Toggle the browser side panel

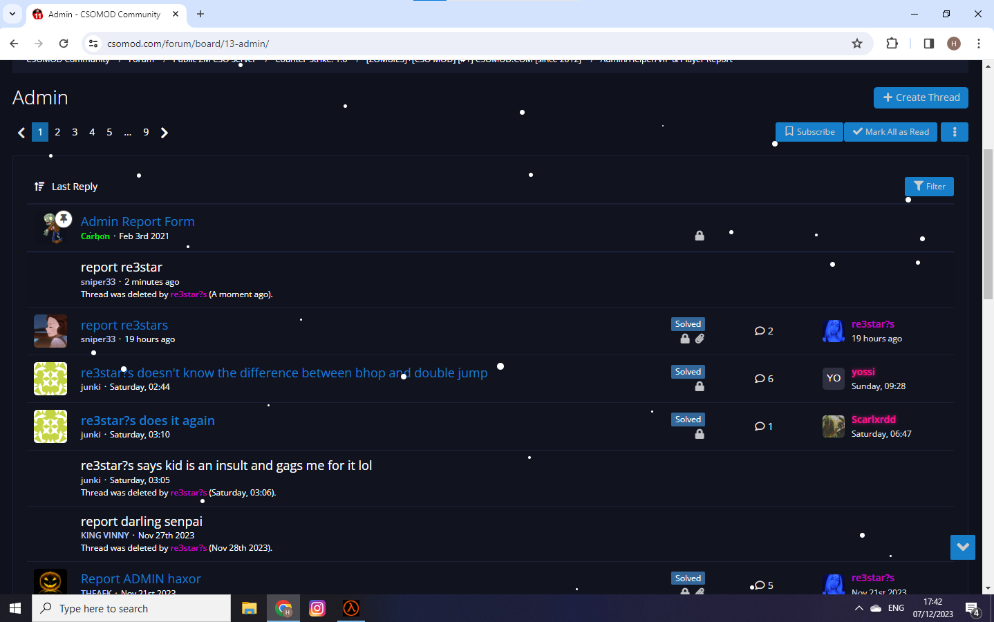(x=928, y=44)
